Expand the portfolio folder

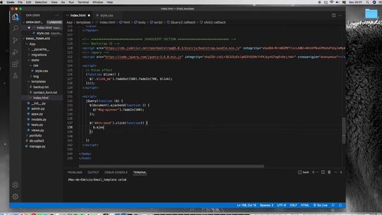coord(26,136)
